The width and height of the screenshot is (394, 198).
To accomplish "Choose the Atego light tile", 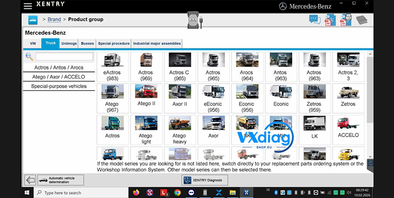I will pos(146,130).
